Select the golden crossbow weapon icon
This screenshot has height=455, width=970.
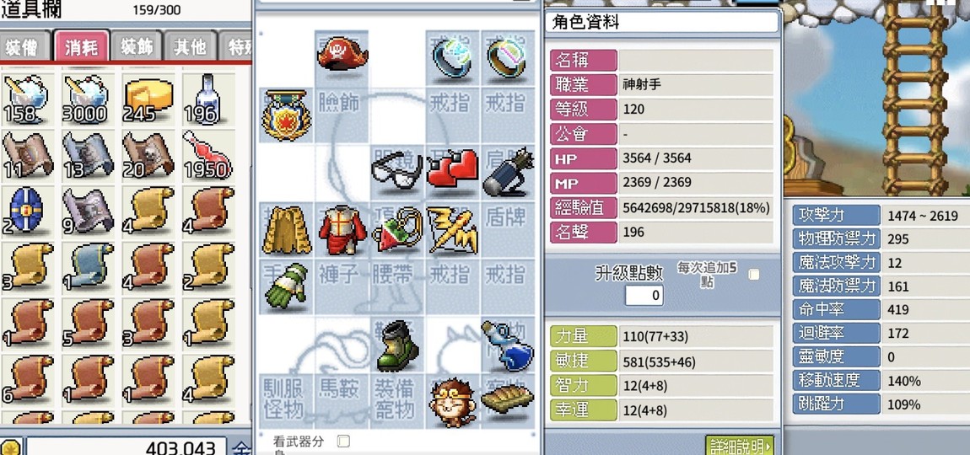coord(452,229)
